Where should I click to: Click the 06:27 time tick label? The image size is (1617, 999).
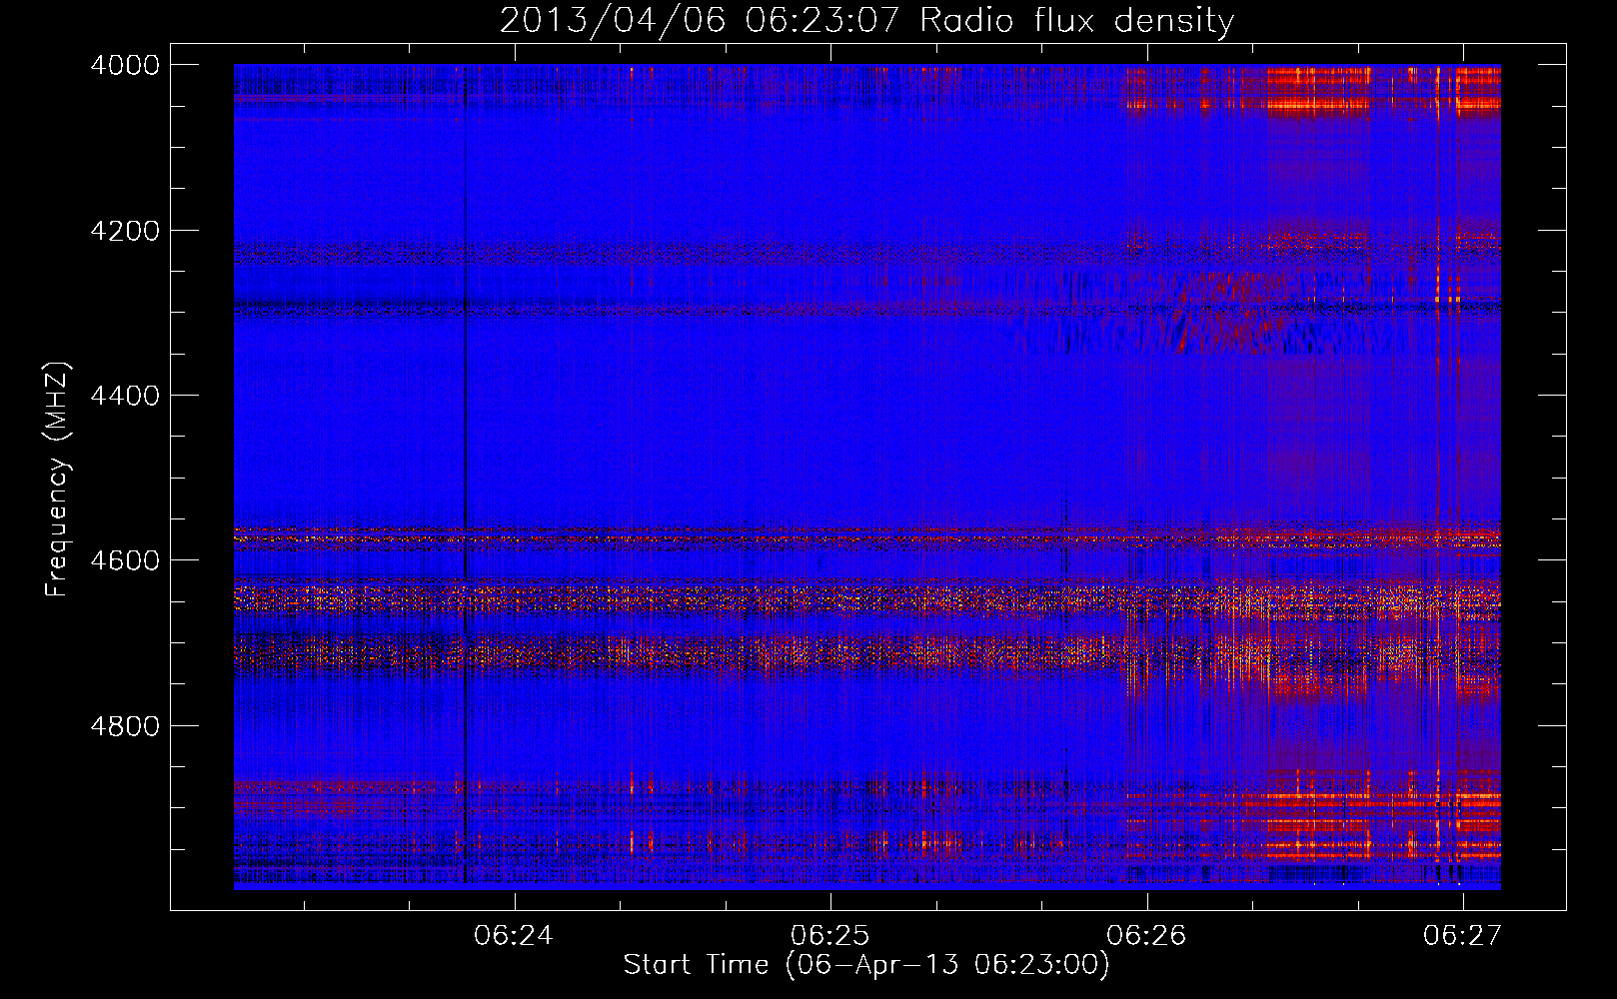[1463, 936]
